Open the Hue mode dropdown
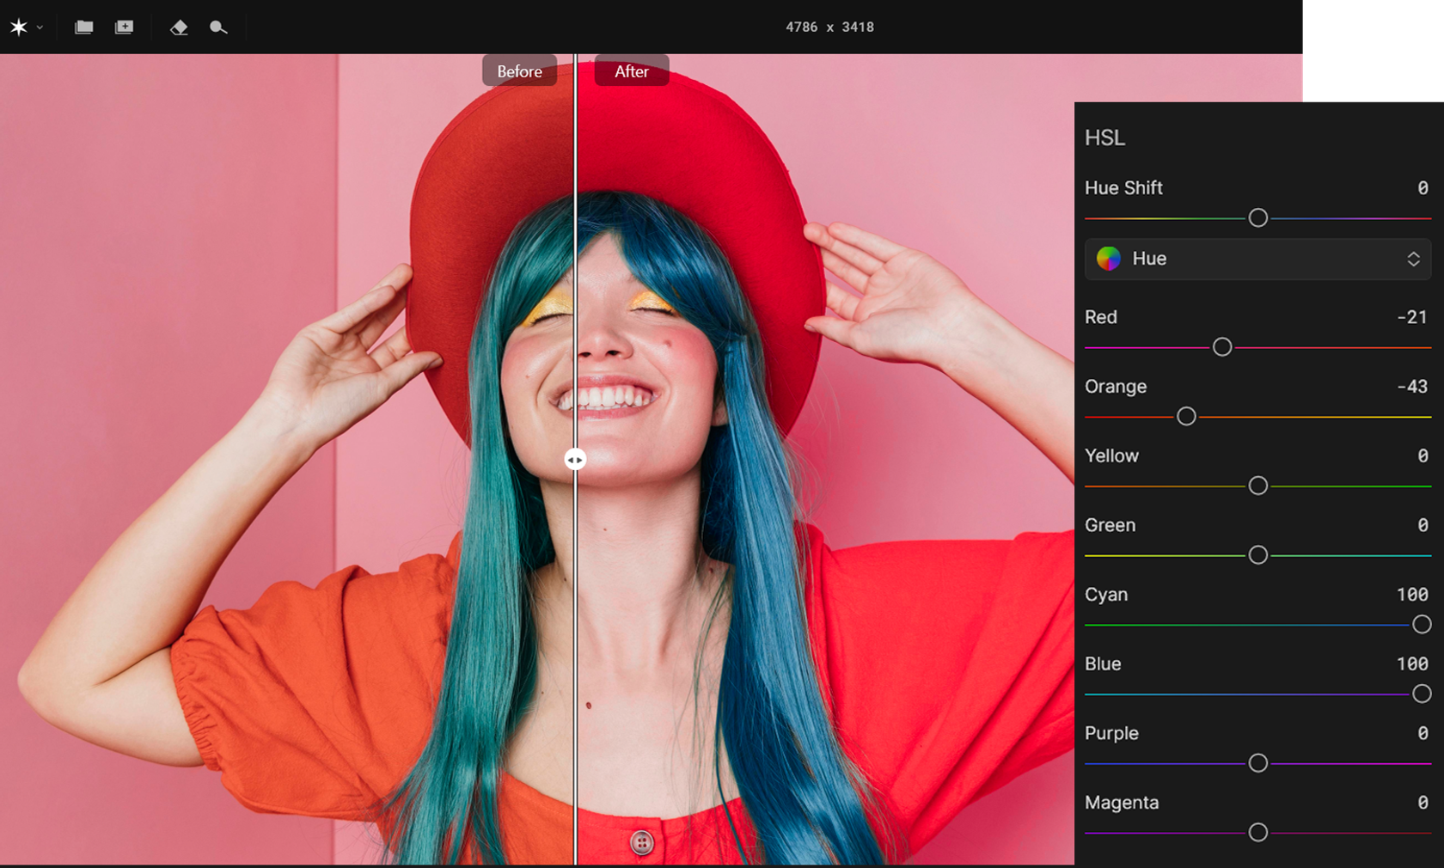The height and width of the screenshot is (868, 1444). tap(1257, 259)
